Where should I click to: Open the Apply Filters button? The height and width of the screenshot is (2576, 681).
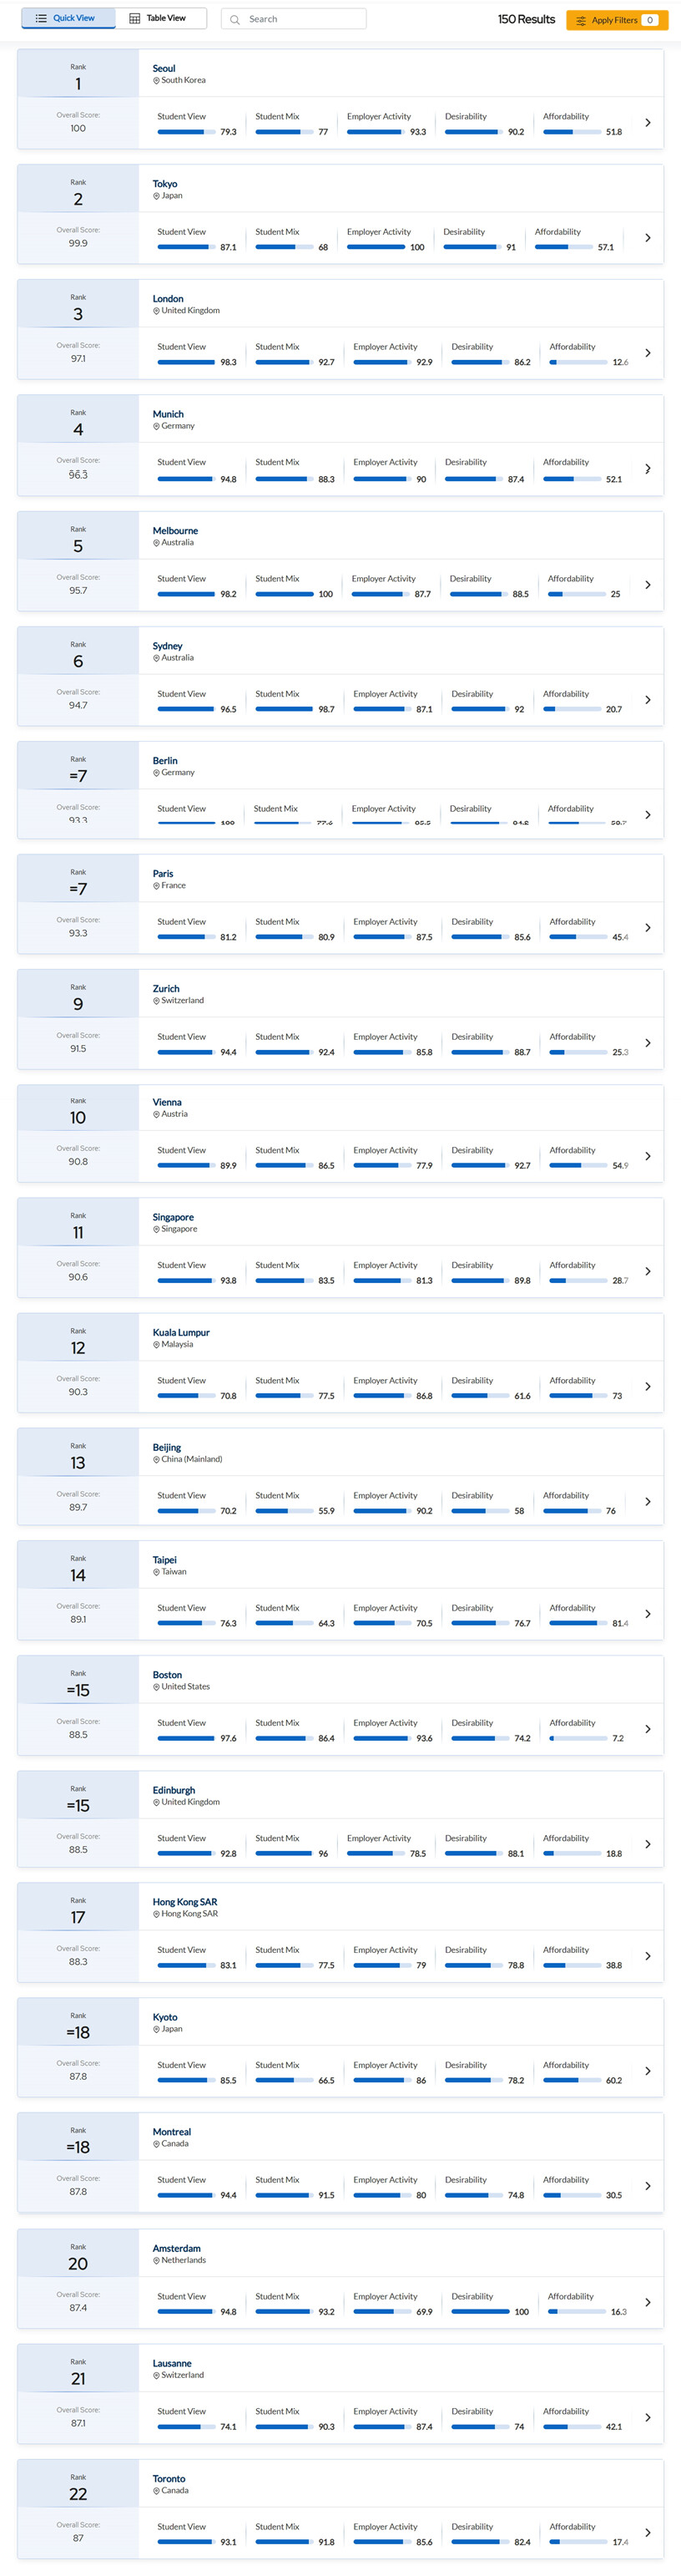point(616,20)
